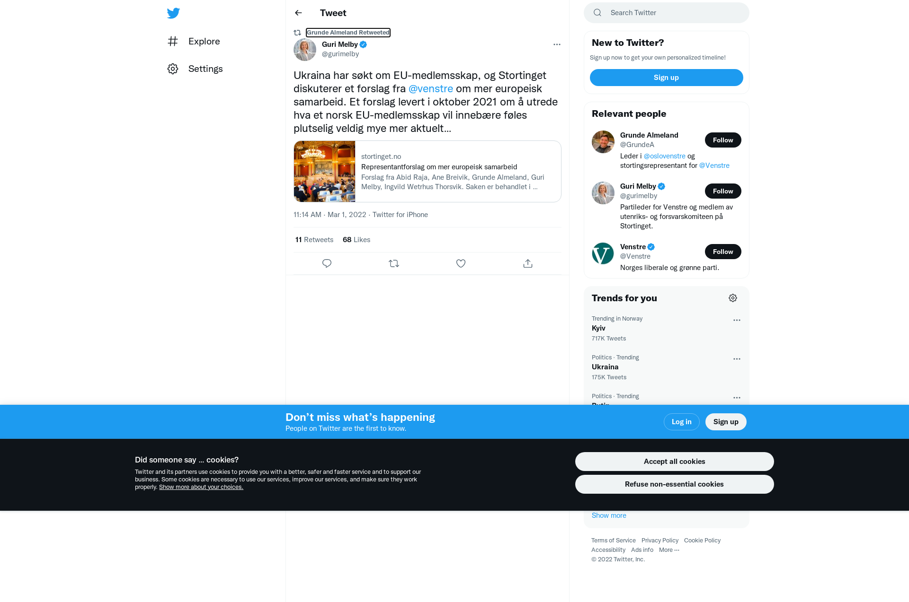Screen dimensions: 909x602
Task: Open the share tweet icon
Action: click(x=528, y=263)
